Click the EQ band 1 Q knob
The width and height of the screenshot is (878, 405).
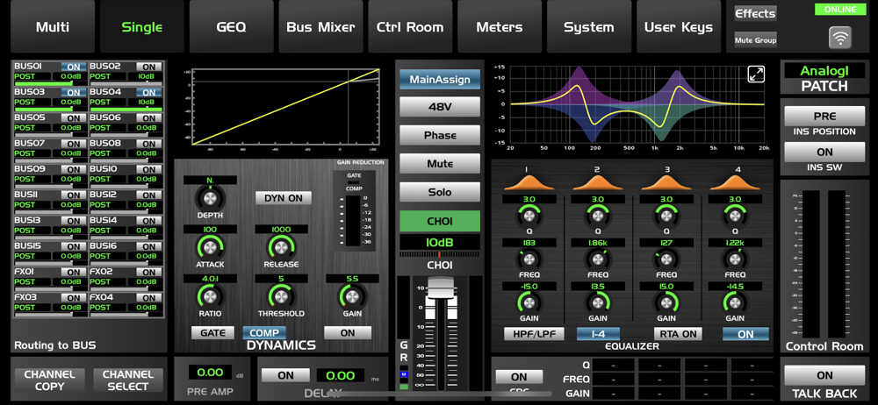pyautogui.click(x=529, y=216)
